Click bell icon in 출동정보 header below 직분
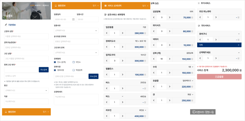The width and height of the screenshot is (245, 121). 6,112
